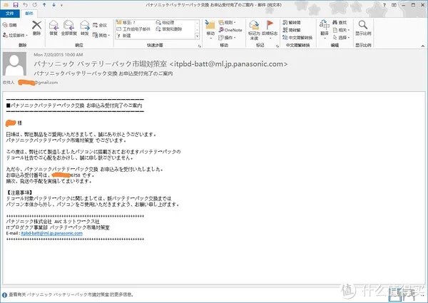Click the date Mon 7/20/2015 10:00 AM

point(58,55)
